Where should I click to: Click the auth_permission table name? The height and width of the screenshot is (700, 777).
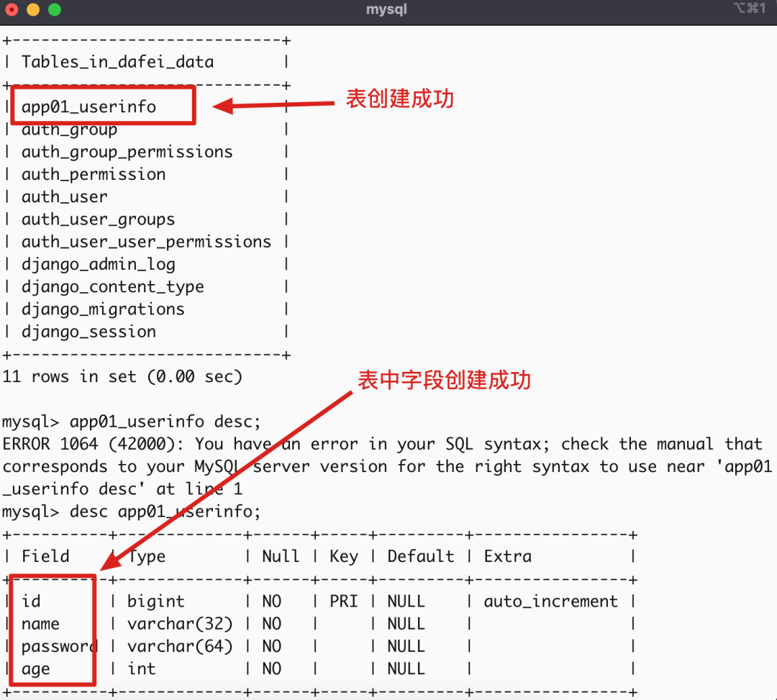94,174
